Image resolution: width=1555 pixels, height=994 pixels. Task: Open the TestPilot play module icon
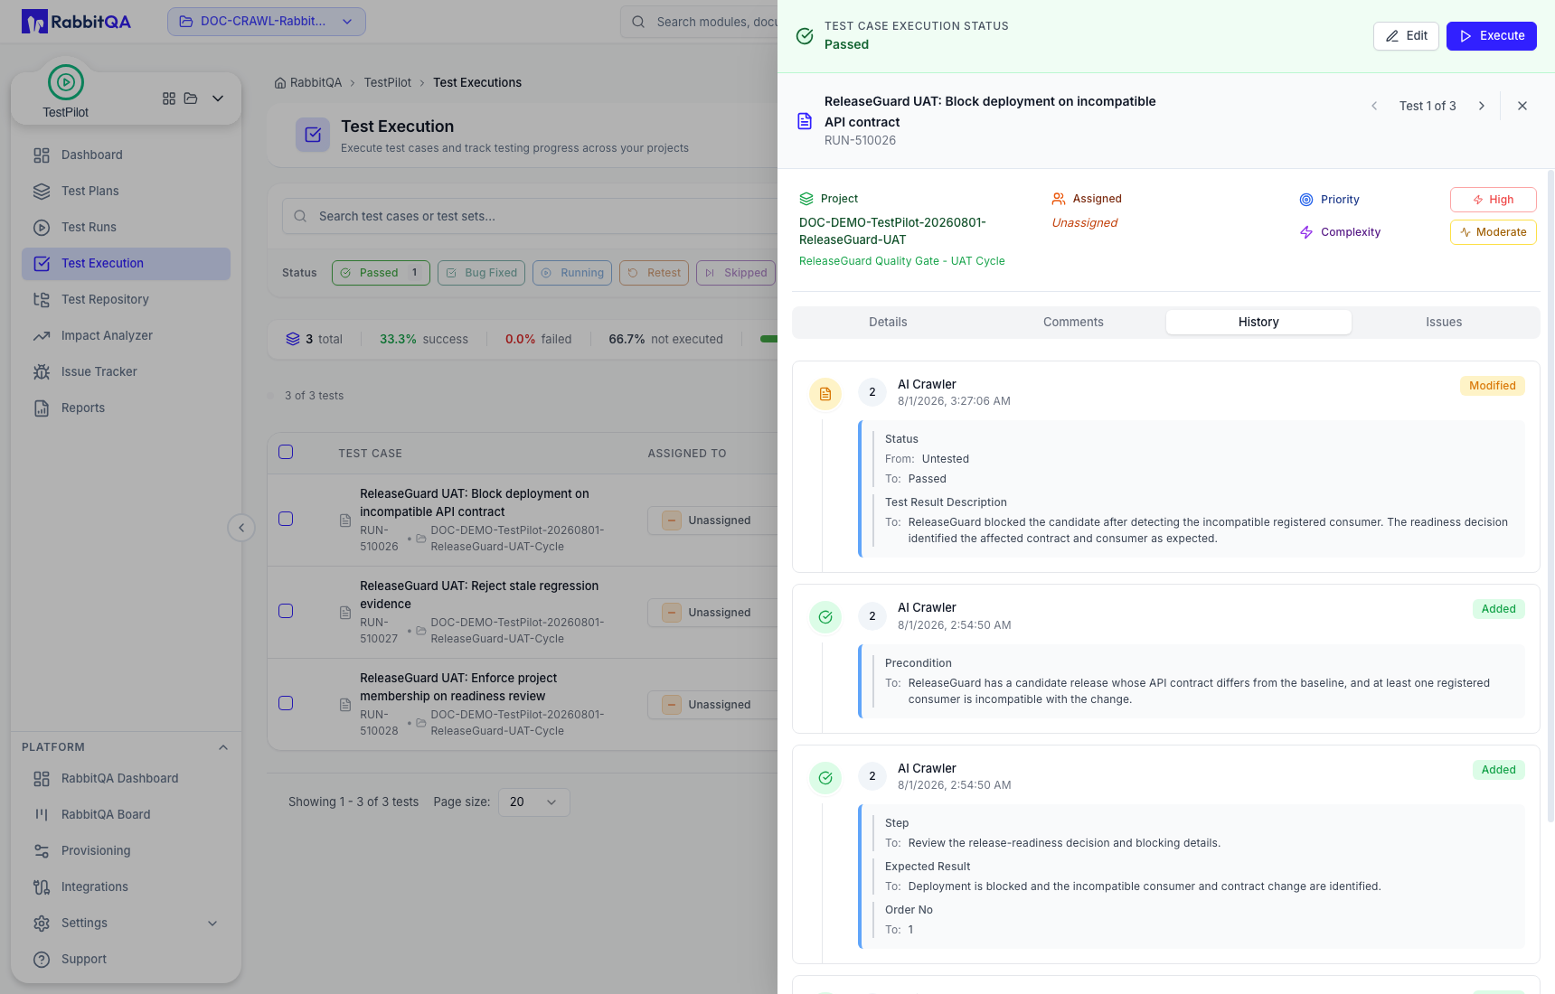(66, 82)
